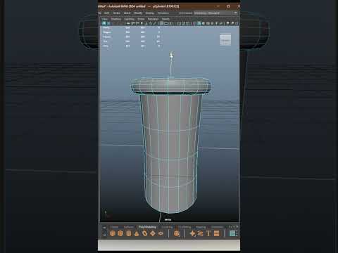Click the shelf icon left of the T

click(x=200, y=233)
